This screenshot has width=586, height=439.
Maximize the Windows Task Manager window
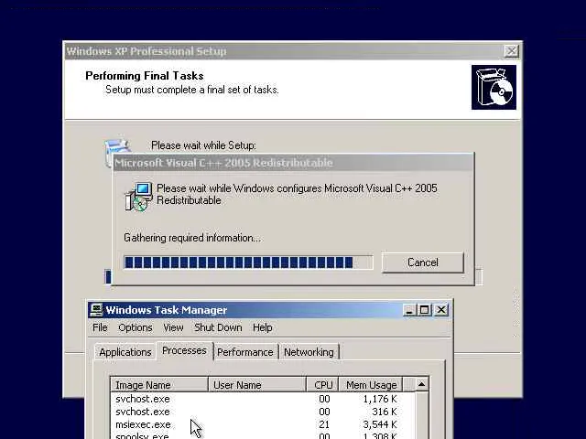pyautogui.click(x=425, y=310)
